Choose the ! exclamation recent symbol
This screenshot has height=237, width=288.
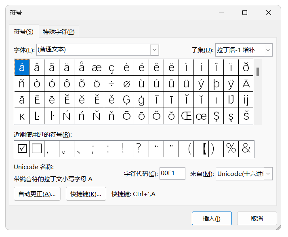pyautogui.click(x=126, y=149)
